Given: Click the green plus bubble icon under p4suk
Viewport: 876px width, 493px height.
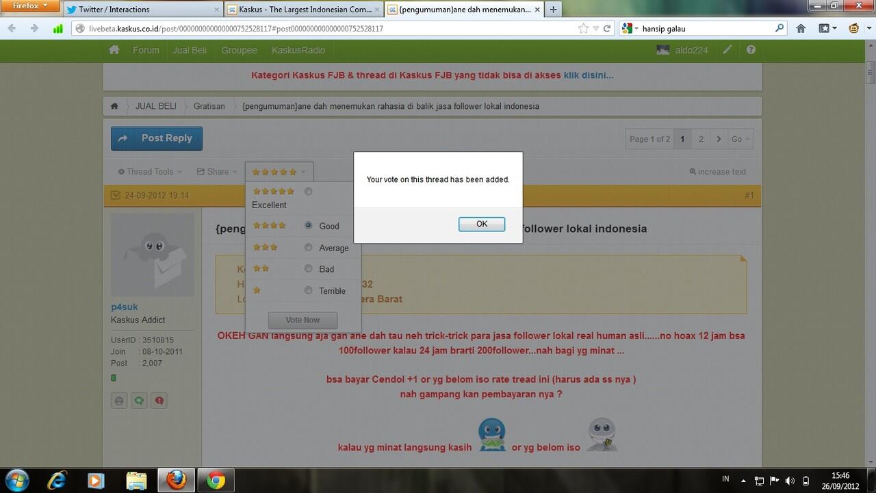Looking at the screenshot, I should [139, 401].
